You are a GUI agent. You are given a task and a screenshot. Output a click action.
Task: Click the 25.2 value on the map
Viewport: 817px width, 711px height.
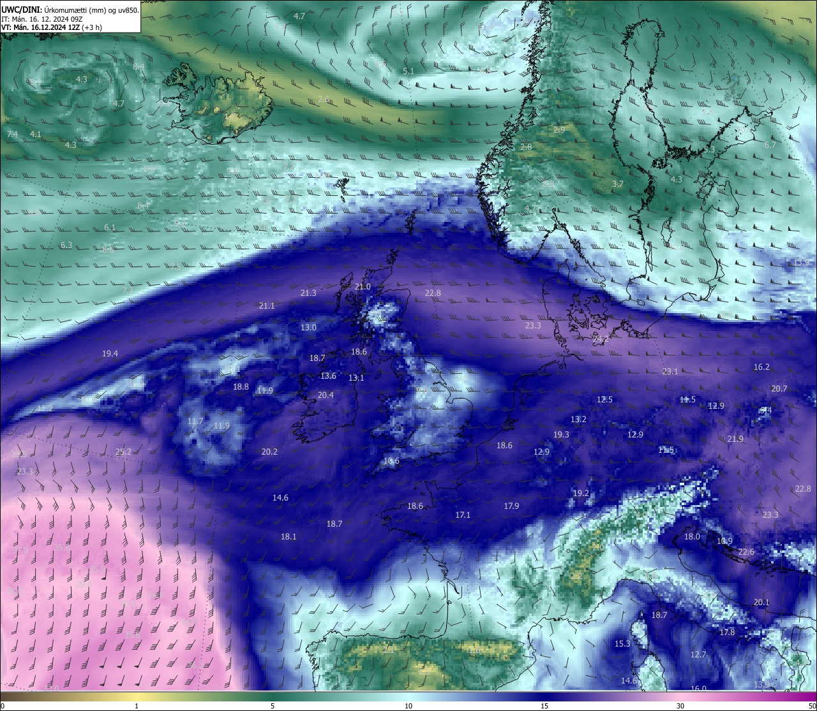(x=123, y=451)
